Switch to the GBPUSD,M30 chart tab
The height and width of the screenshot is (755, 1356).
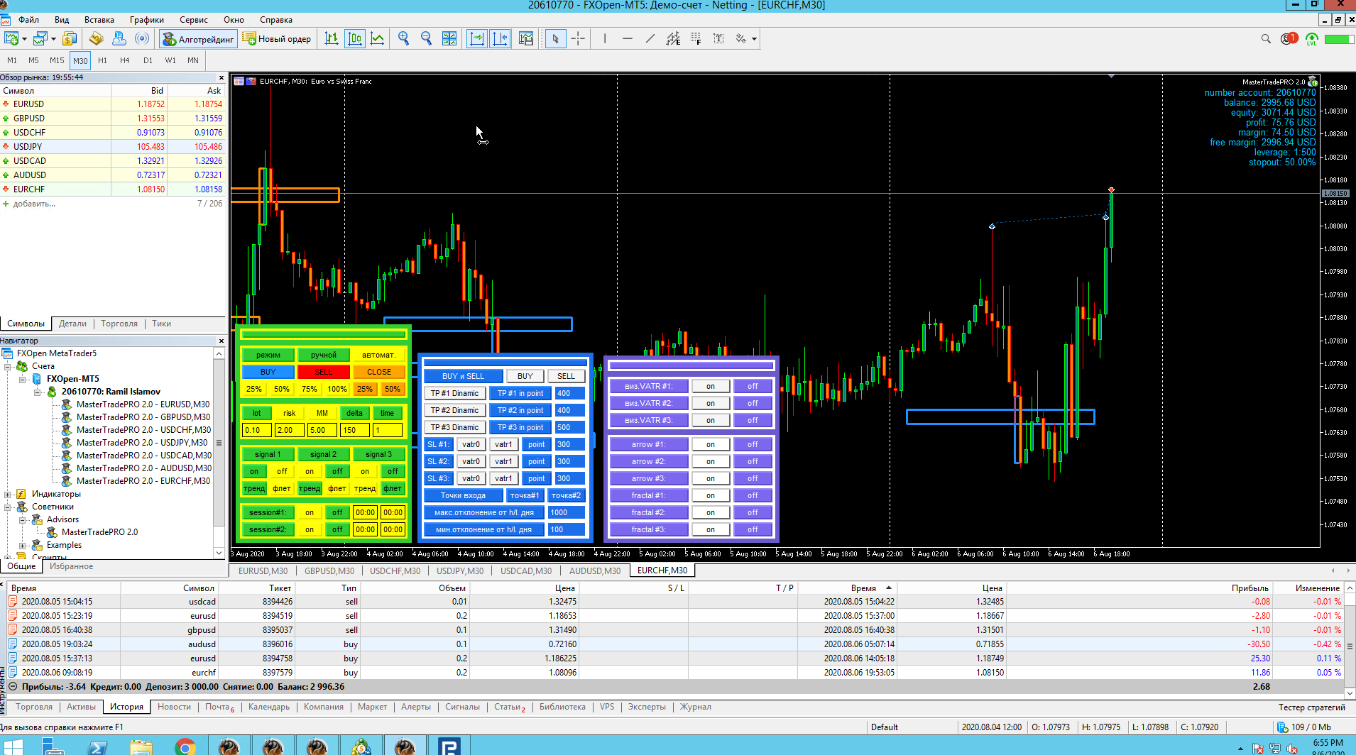pos(329,571)
